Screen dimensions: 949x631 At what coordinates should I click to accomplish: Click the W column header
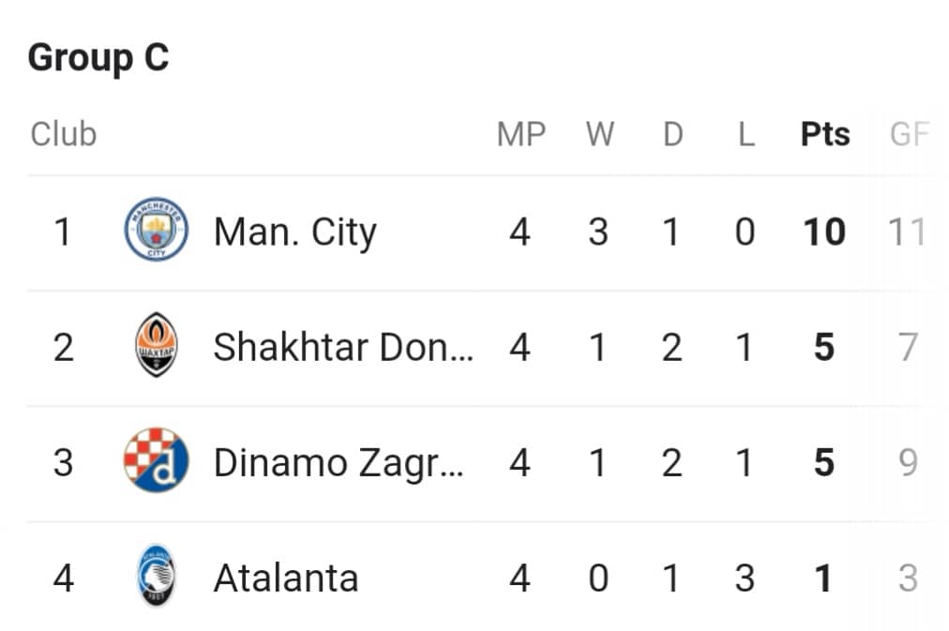[600, 134]
